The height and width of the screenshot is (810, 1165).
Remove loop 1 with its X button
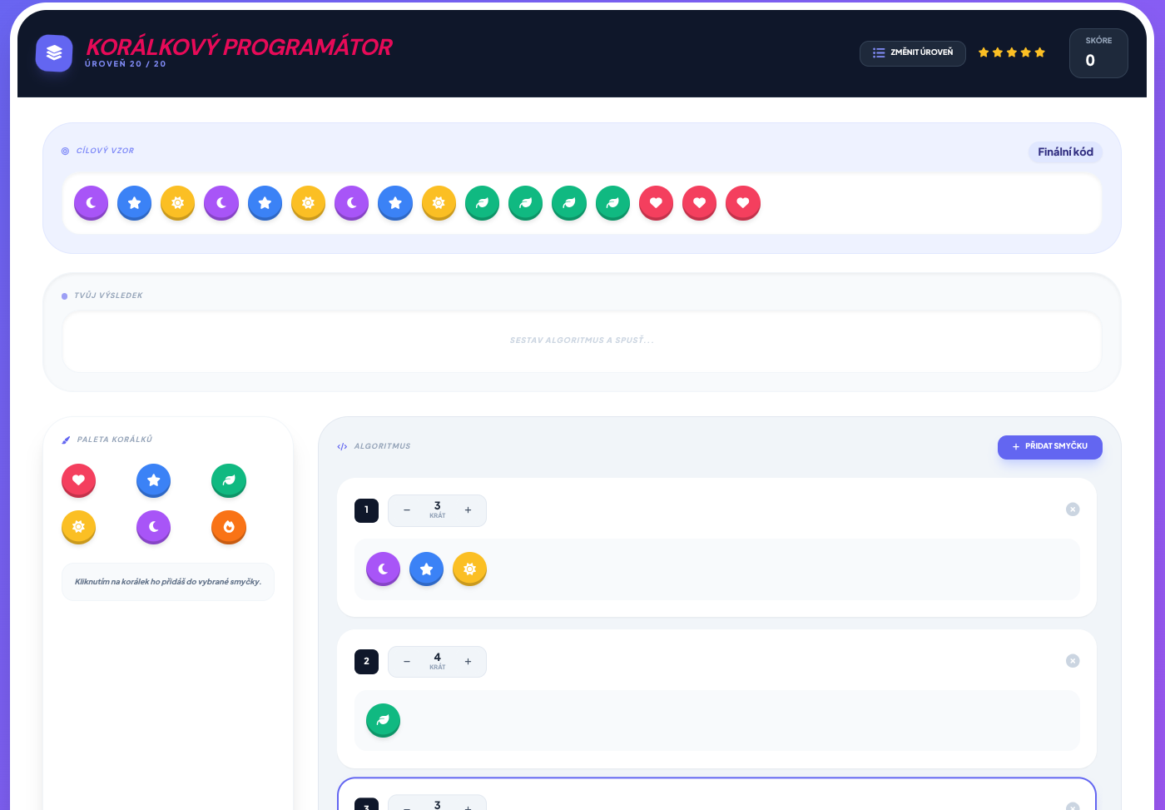(x=1073, y=509)
